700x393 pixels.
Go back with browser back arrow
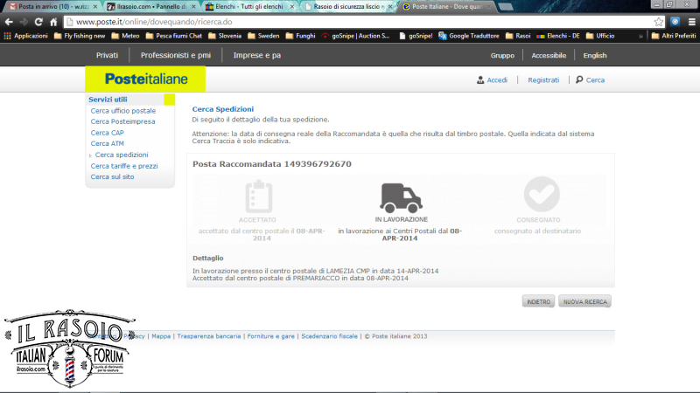[x=9, y=22]
